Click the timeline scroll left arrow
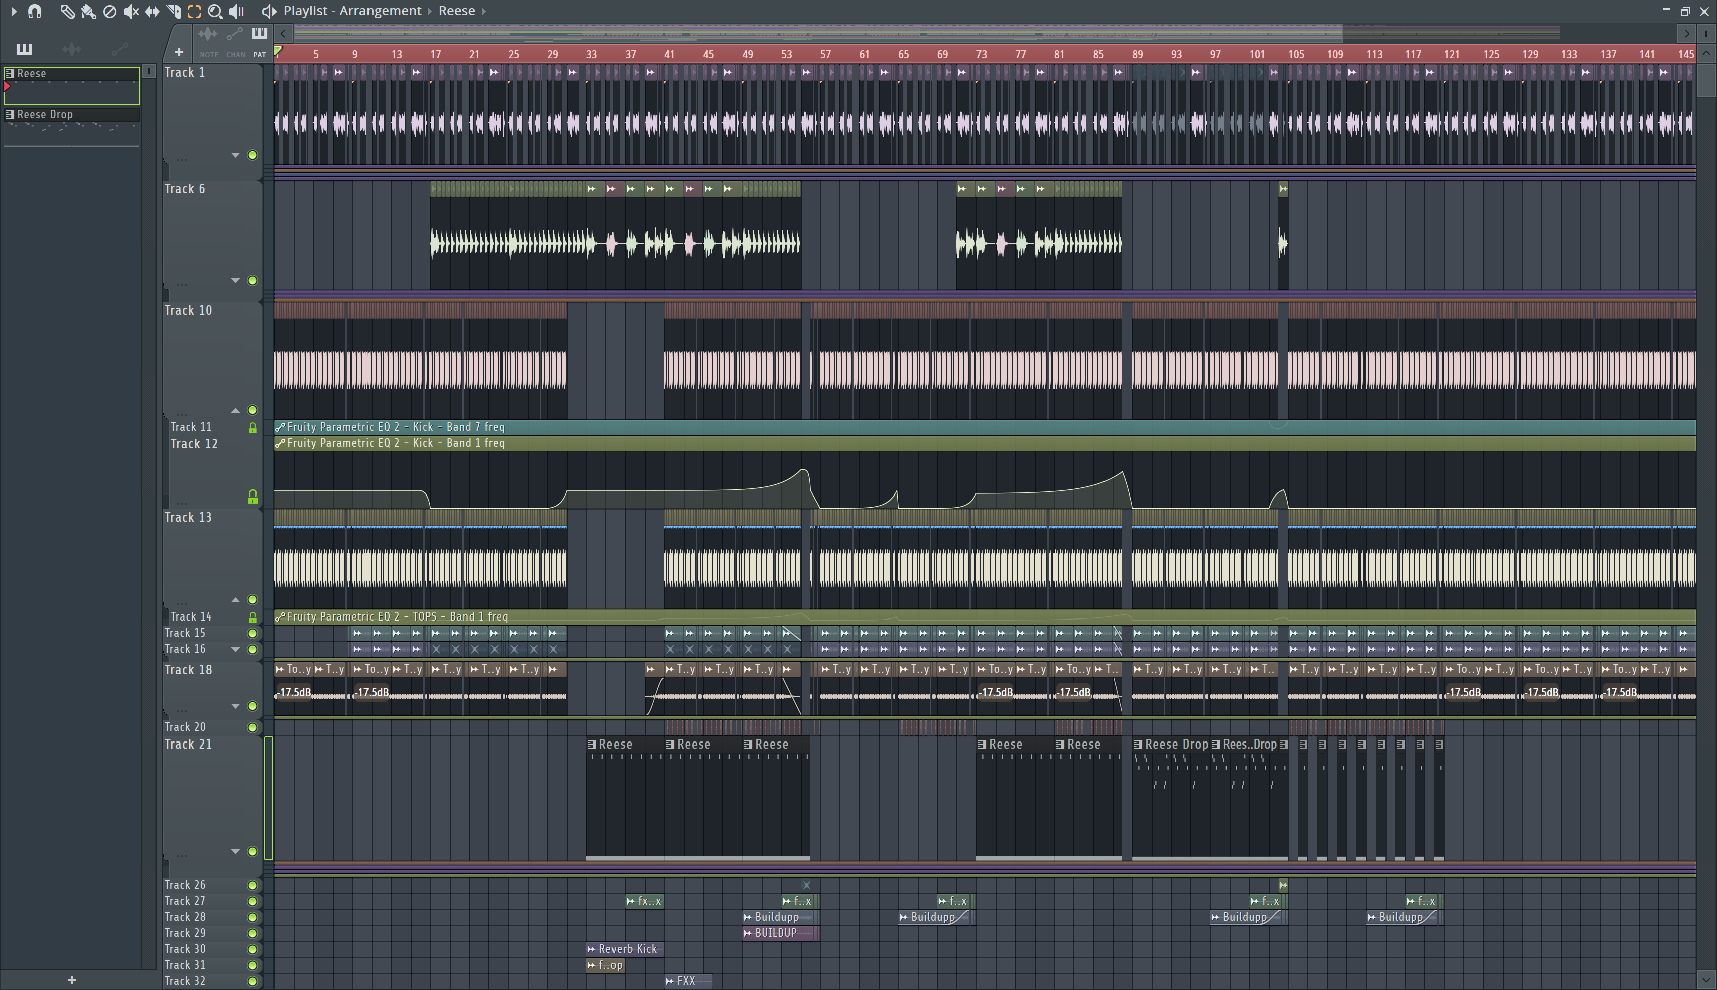The height and width of the screenshot is (990, 1717). (x=284, y=33)
